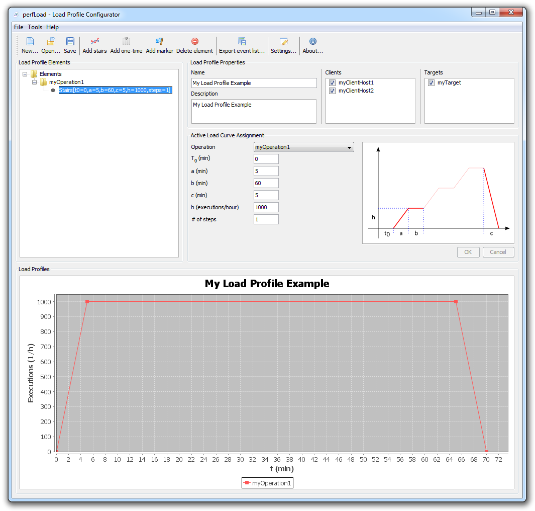
Task: Open the File menu
Action: pyautogui.click(x=19, y=27)
